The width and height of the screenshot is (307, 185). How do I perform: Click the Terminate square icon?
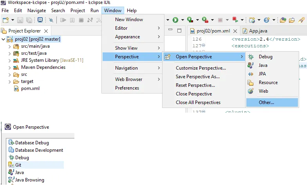(x=81, y=20)
